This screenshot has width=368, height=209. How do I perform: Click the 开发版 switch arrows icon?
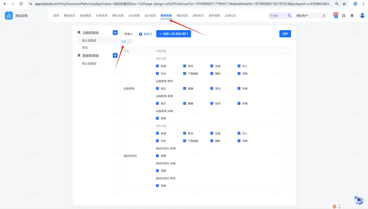tap(289, 15)
